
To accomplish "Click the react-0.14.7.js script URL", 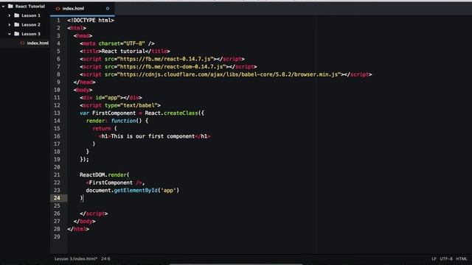I will click(165, 59).
